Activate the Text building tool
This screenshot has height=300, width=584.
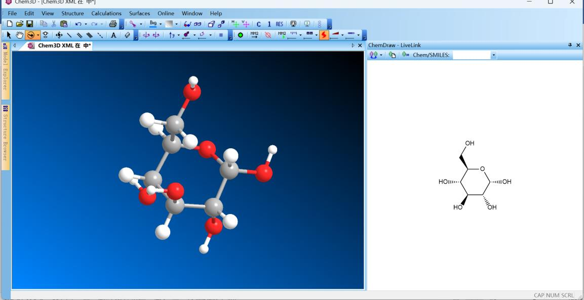[114, 34]
